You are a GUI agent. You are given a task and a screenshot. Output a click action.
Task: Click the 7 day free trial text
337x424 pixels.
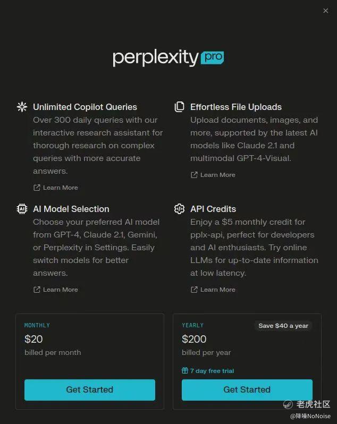(212, 371)
